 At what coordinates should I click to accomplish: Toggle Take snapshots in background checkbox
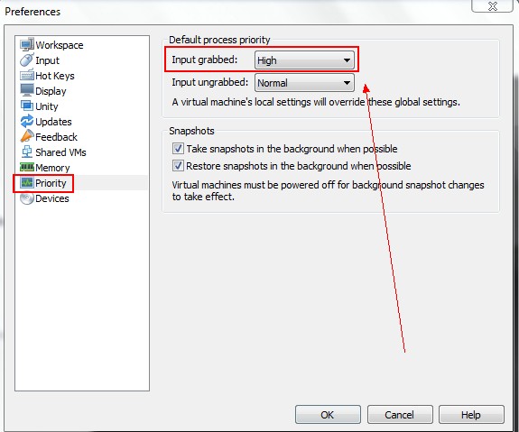[178, 149]
